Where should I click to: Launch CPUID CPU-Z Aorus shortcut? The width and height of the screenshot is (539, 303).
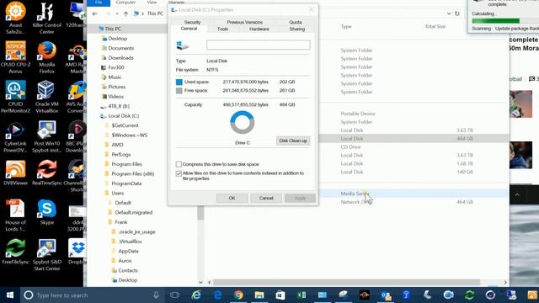15,57
